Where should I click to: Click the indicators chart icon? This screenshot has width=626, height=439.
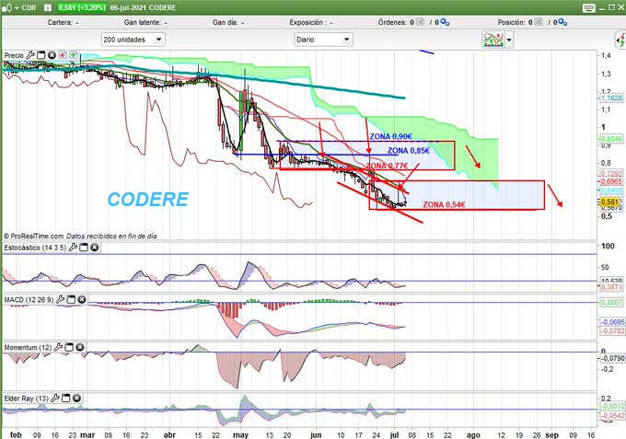493,40
